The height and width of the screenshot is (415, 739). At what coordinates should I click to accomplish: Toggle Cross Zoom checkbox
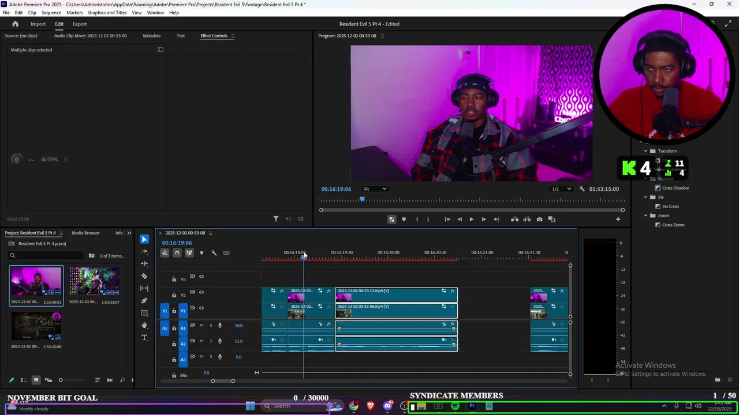[658, 225]
